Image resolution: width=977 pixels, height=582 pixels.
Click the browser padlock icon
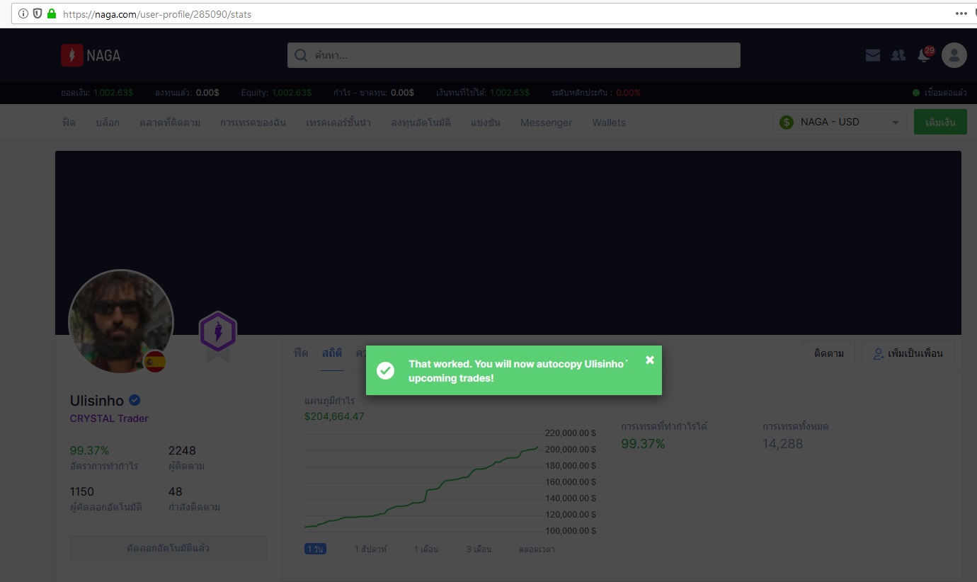click(x=51, y=13)
